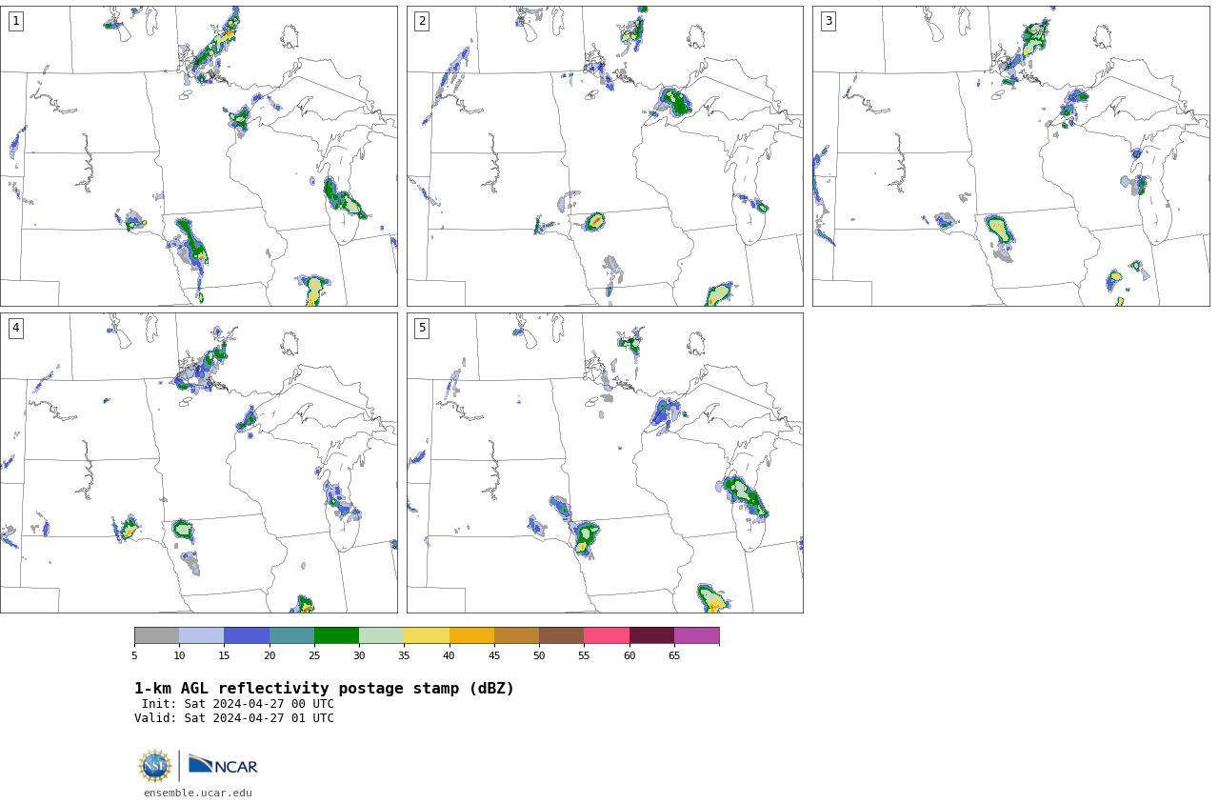Click the ensemble.ucar.edu text

click(198, 793)
